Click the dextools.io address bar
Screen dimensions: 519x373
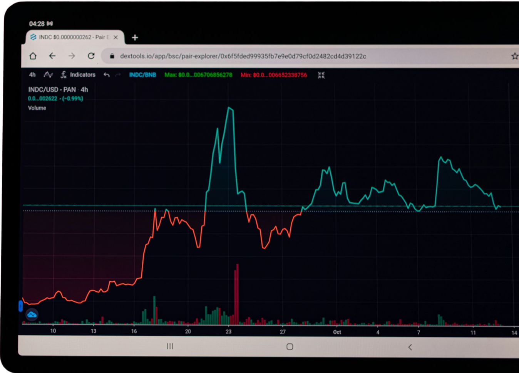(x=243, y=56)
